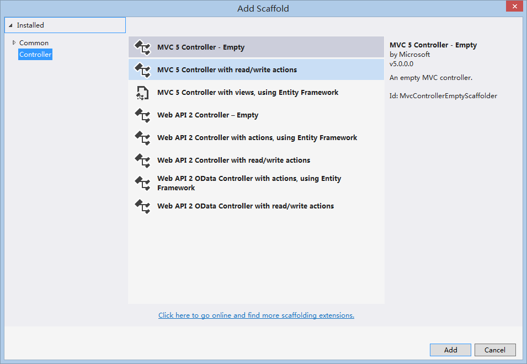Viewport: 527px width, 364px height.
Task: Expand the Common node arrow
Action: pyautogui.click(x=14, y=42)
